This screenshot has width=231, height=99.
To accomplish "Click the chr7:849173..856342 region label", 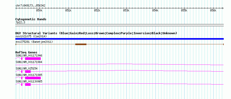I will [x=30, y=6].
